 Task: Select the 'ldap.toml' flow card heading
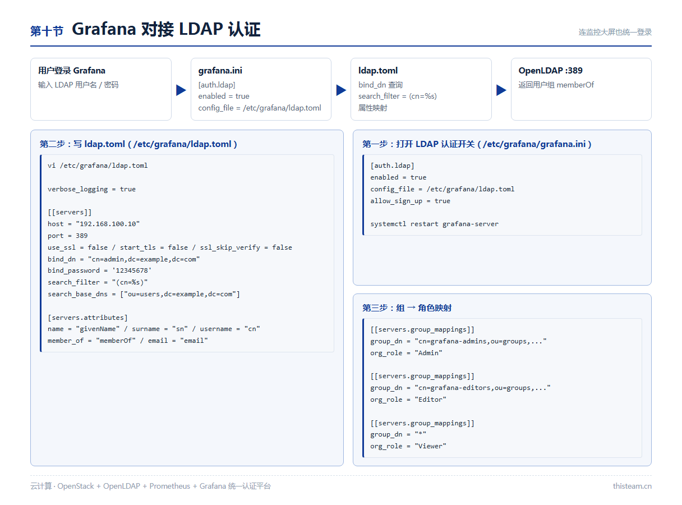tap(378, 71)
